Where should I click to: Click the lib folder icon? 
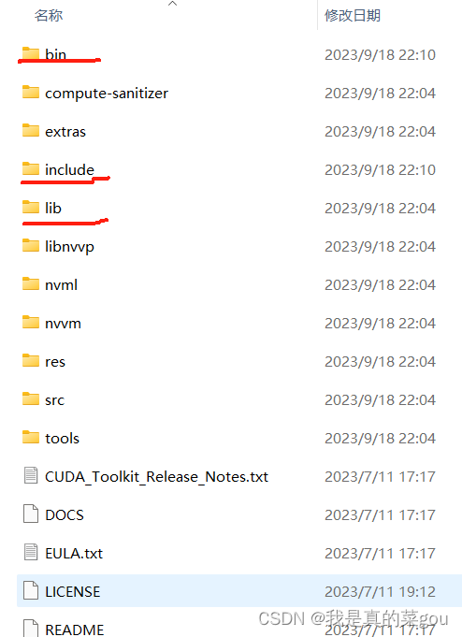tap(31, 207)
